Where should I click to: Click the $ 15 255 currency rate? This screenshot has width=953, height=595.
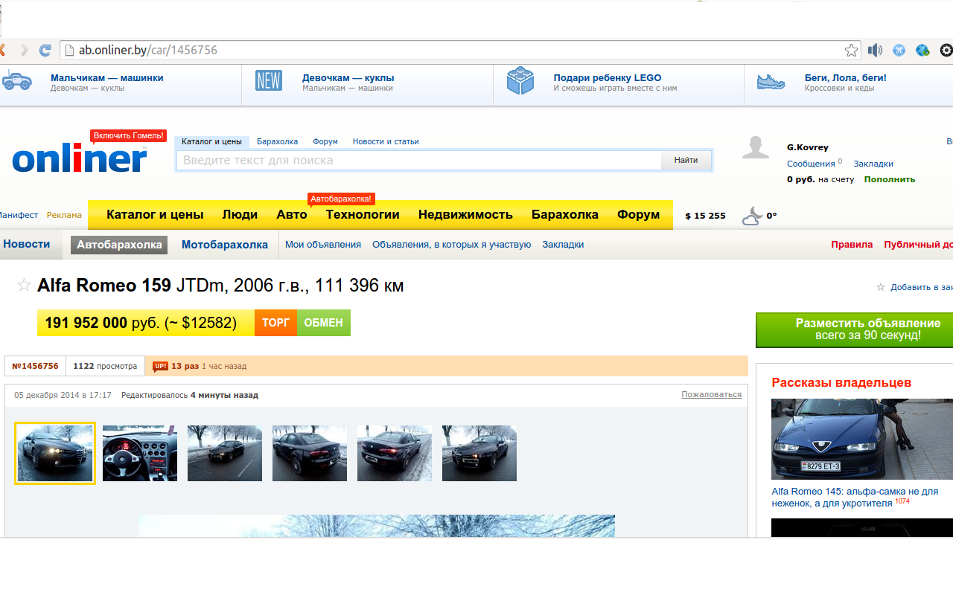[705, 216]
